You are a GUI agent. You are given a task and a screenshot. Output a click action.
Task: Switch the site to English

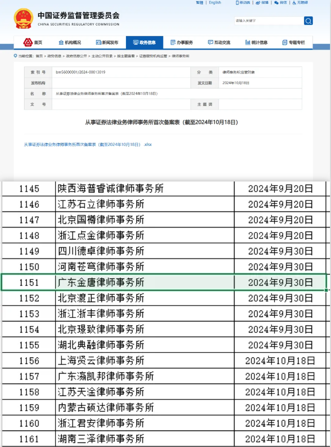tap(215, 2)
